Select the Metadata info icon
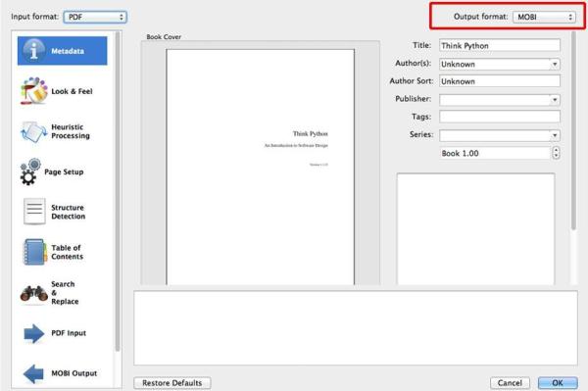 coord(33,50)
